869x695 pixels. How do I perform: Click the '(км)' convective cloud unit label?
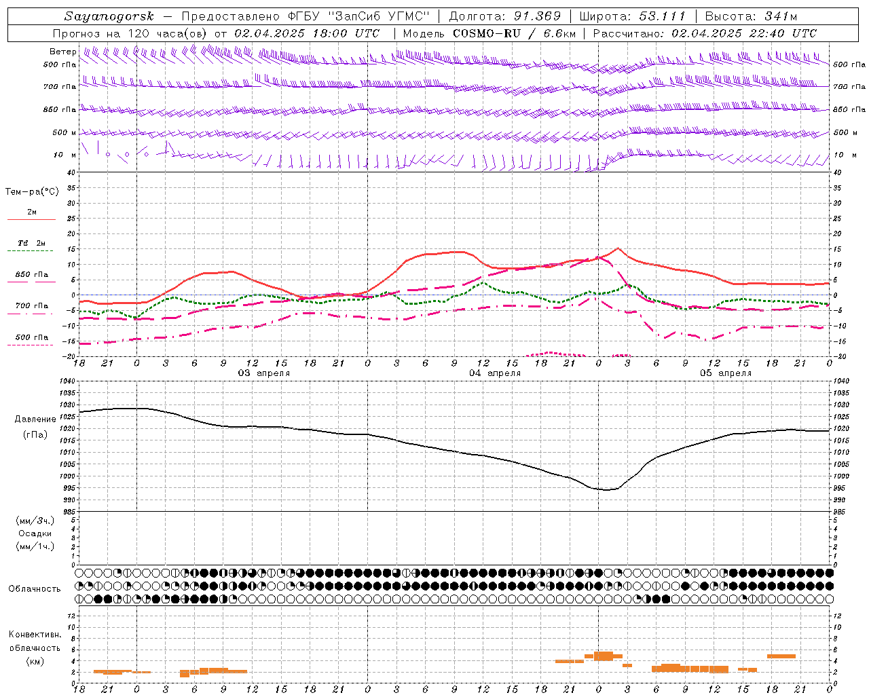point(35,661)
